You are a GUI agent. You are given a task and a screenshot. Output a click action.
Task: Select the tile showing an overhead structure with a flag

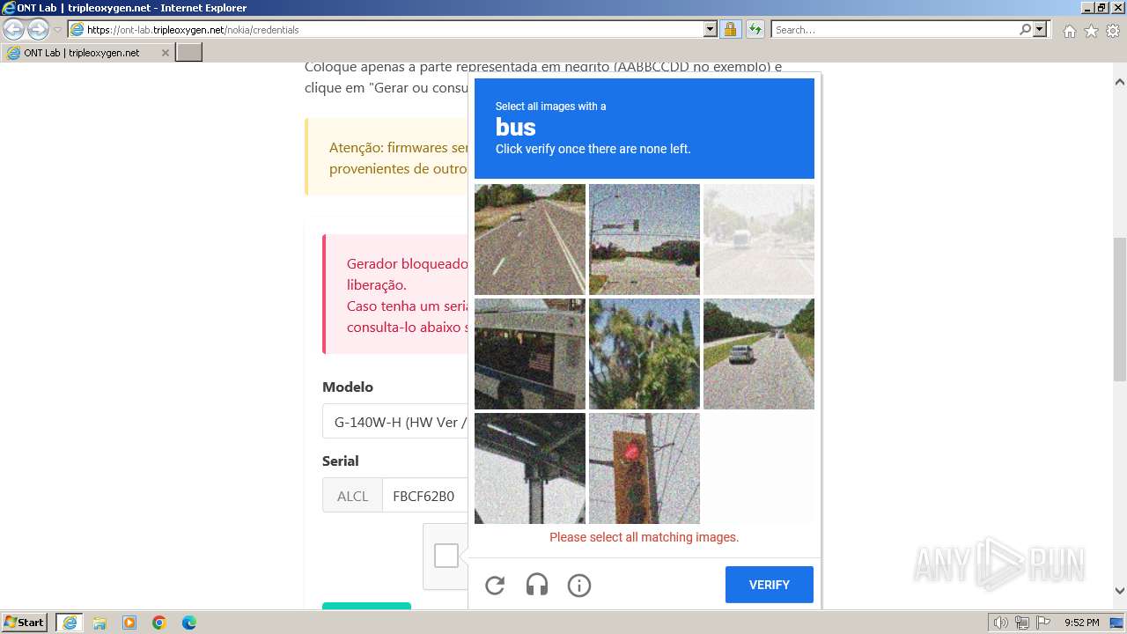pos(530,354)
